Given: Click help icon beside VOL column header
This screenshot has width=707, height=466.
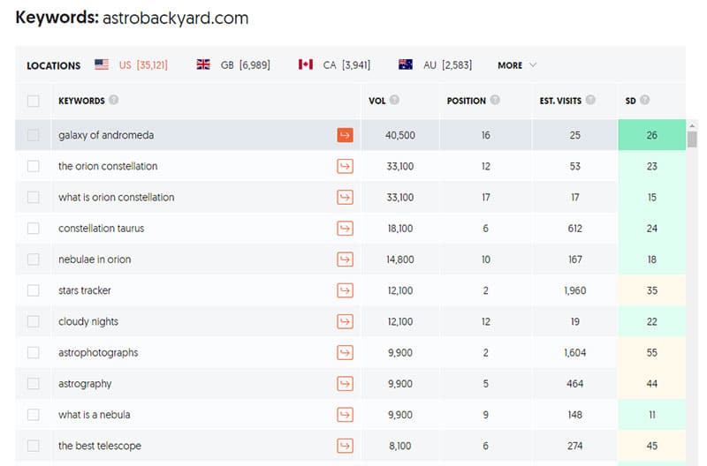Looking at the screenshot, I should (394, 100).
